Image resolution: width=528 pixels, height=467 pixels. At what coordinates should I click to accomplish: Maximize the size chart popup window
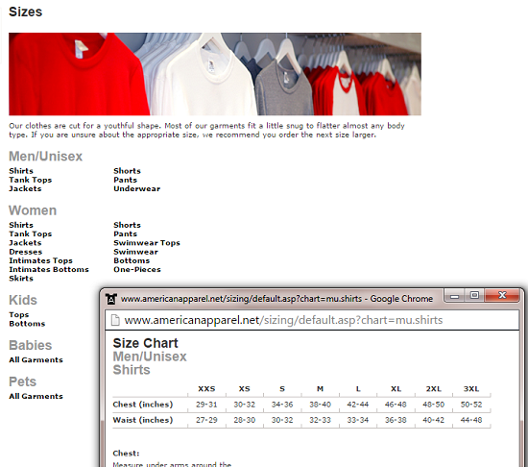pyautogui.click(x=474, y=296)
